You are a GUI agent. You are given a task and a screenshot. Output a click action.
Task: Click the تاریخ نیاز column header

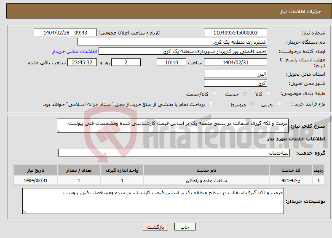coord(35,170)
